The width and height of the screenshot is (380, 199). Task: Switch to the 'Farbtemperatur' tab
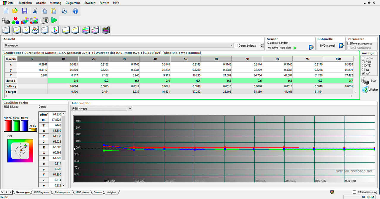(x=62, y=192)
